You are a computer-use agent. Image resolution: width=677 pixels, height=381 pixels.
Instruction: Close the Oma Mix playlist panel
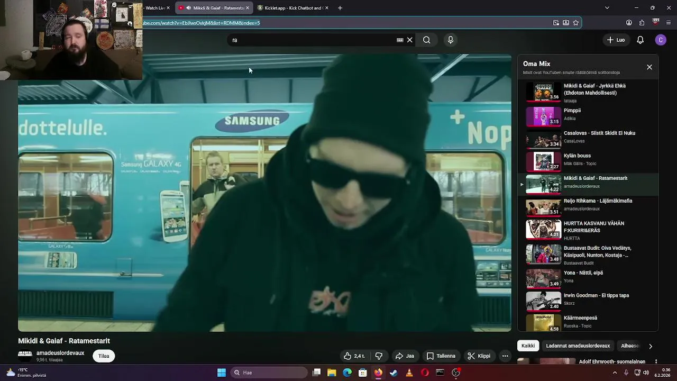pyautogui.click(x=649, y=67)
